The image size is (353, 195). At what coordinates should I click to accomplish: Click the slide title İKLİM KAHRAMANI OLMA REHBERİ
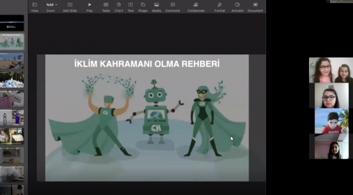pos(147,64)
